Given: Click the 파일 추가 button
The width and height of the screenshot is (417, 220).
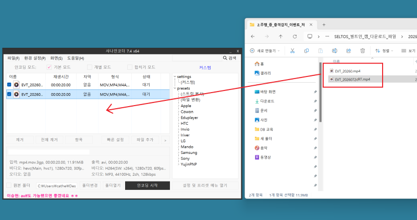Looking at the screenshot, I should [145, 139].
